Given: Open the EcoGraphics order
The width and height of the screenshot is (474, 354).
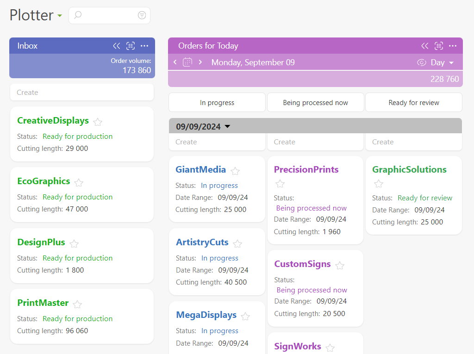Looking at the screenshot, I should [44, 181].
